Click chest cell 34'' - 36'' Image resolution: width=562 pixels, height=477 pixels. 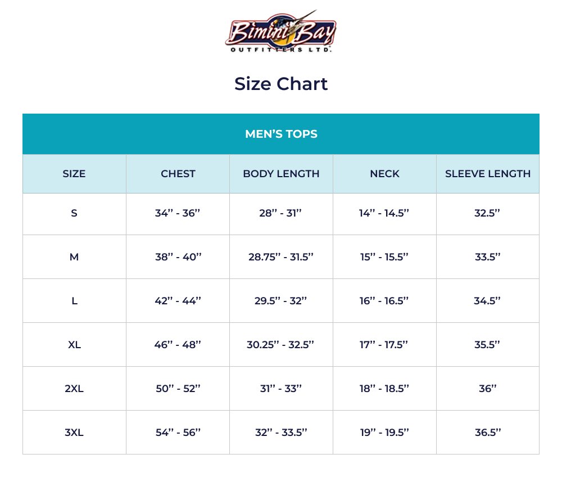pyautogui.click(x=178, y=214)
